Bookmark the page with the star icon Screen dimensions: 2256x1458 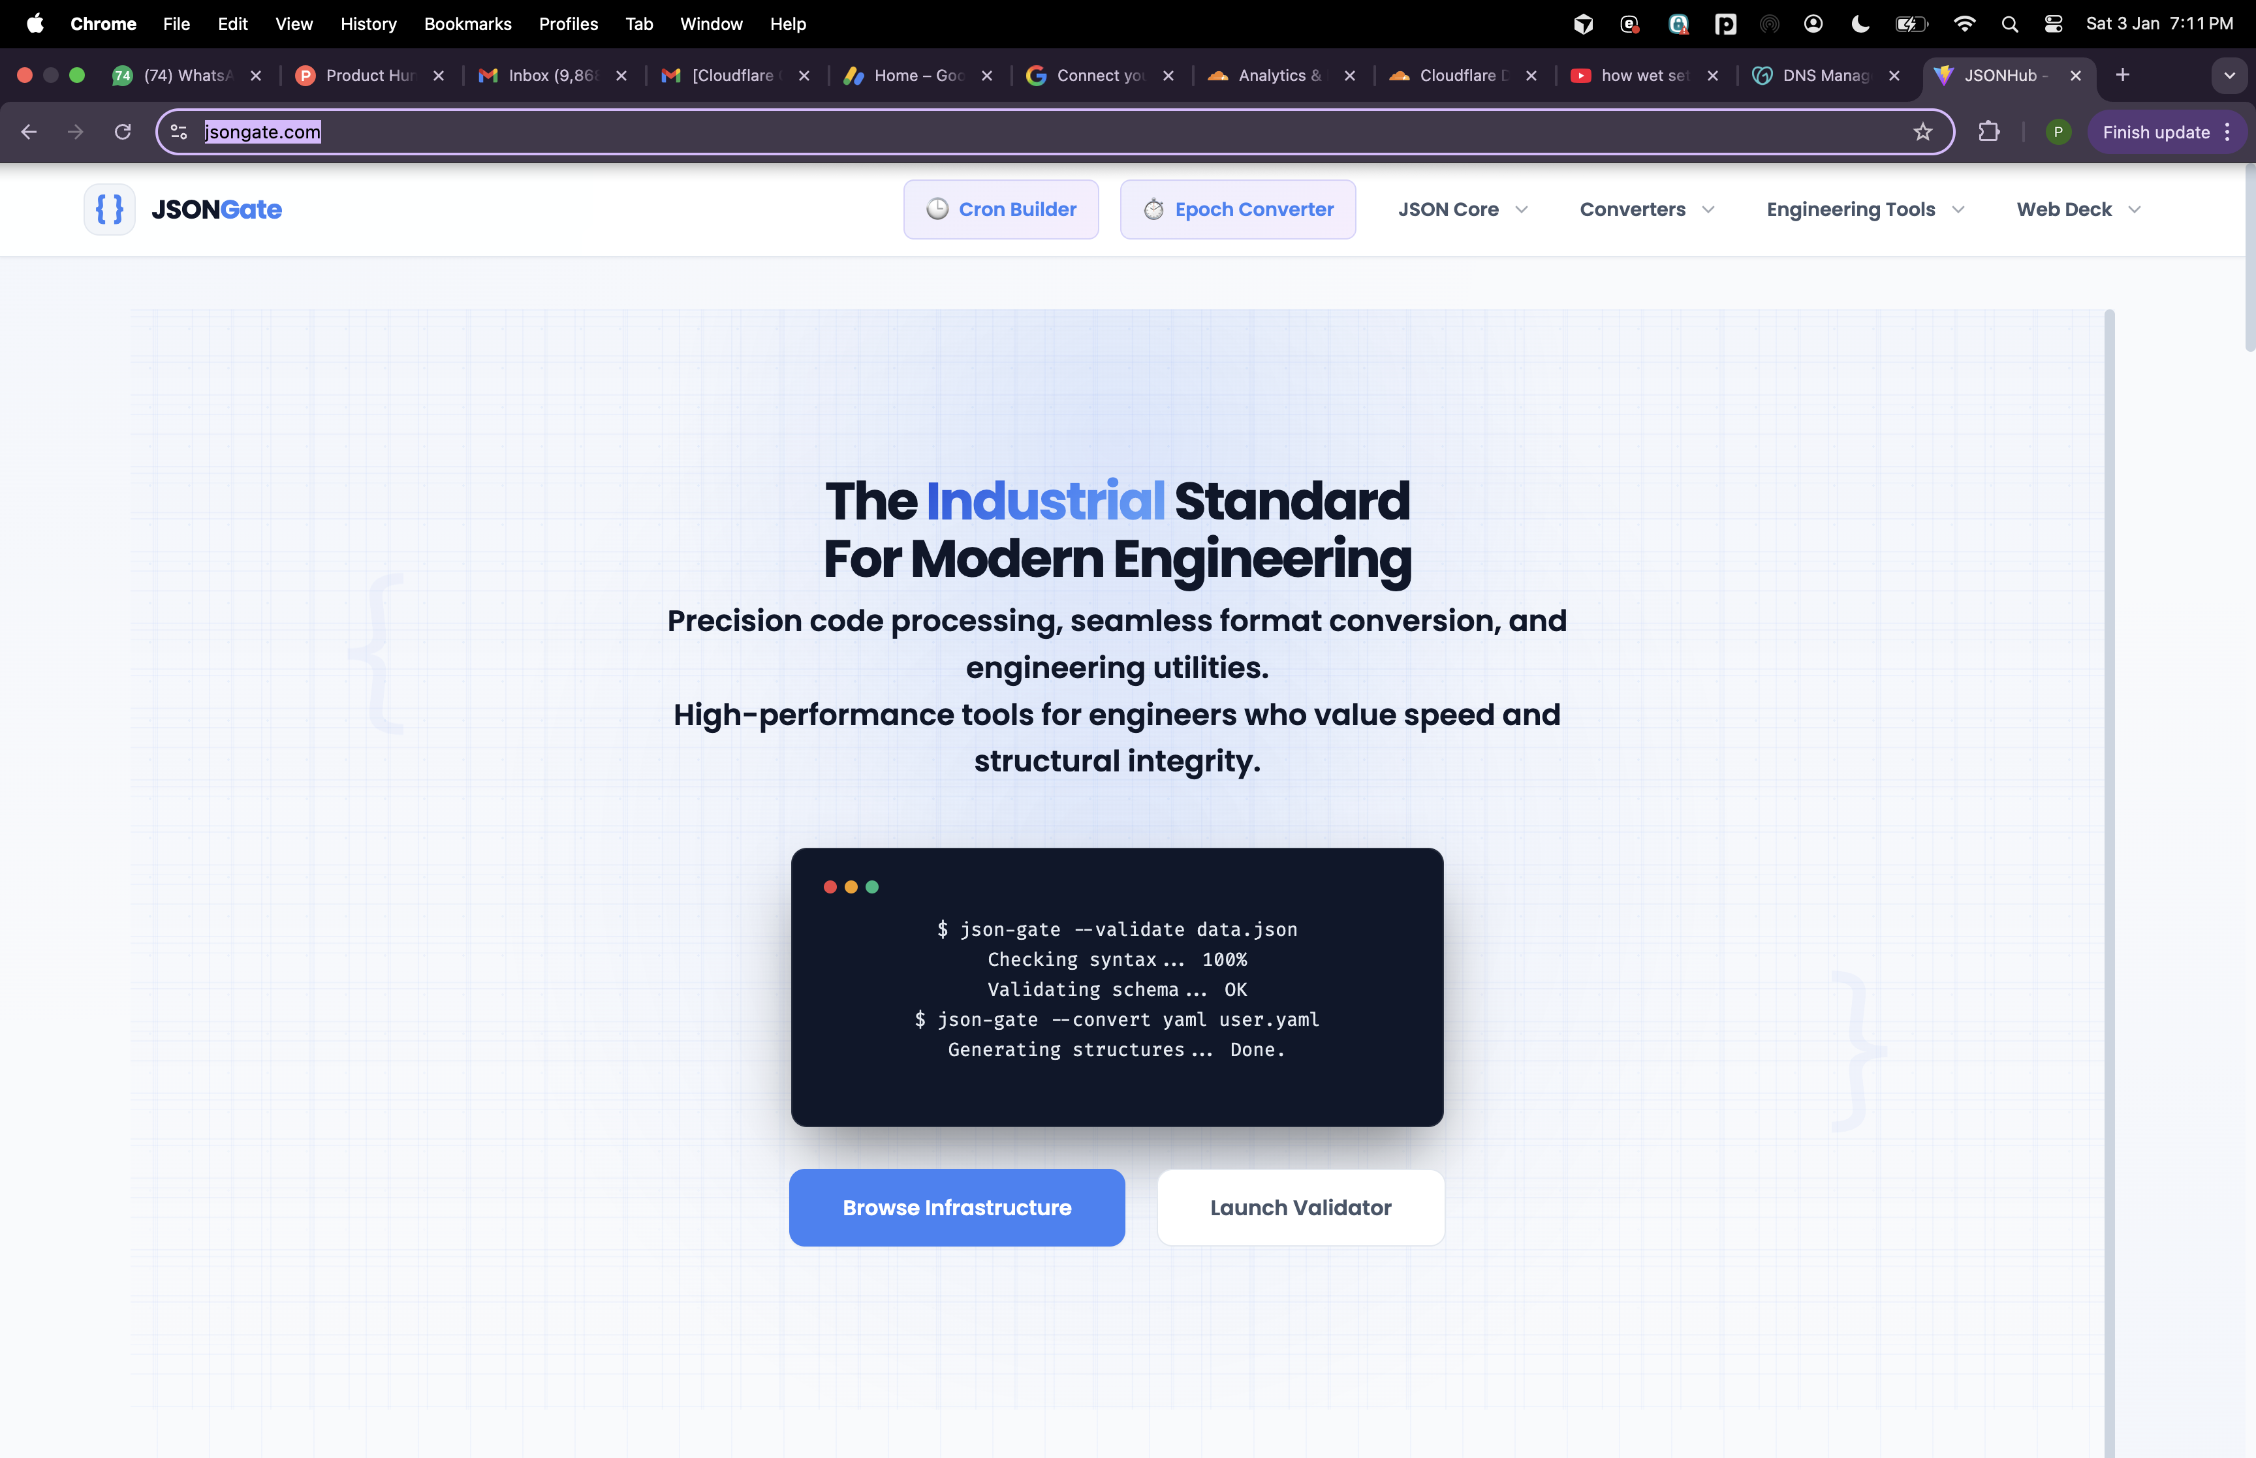click(1923, 132)
